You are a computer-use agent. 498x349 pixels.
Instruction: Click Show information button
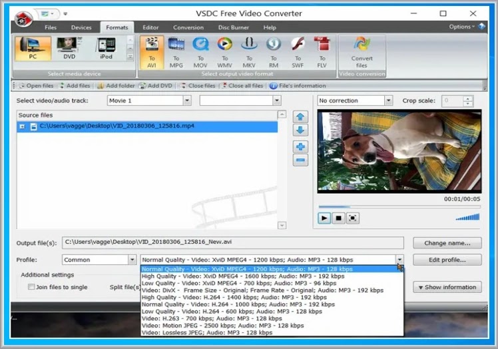pyautogui.click(x=447, y=287)
